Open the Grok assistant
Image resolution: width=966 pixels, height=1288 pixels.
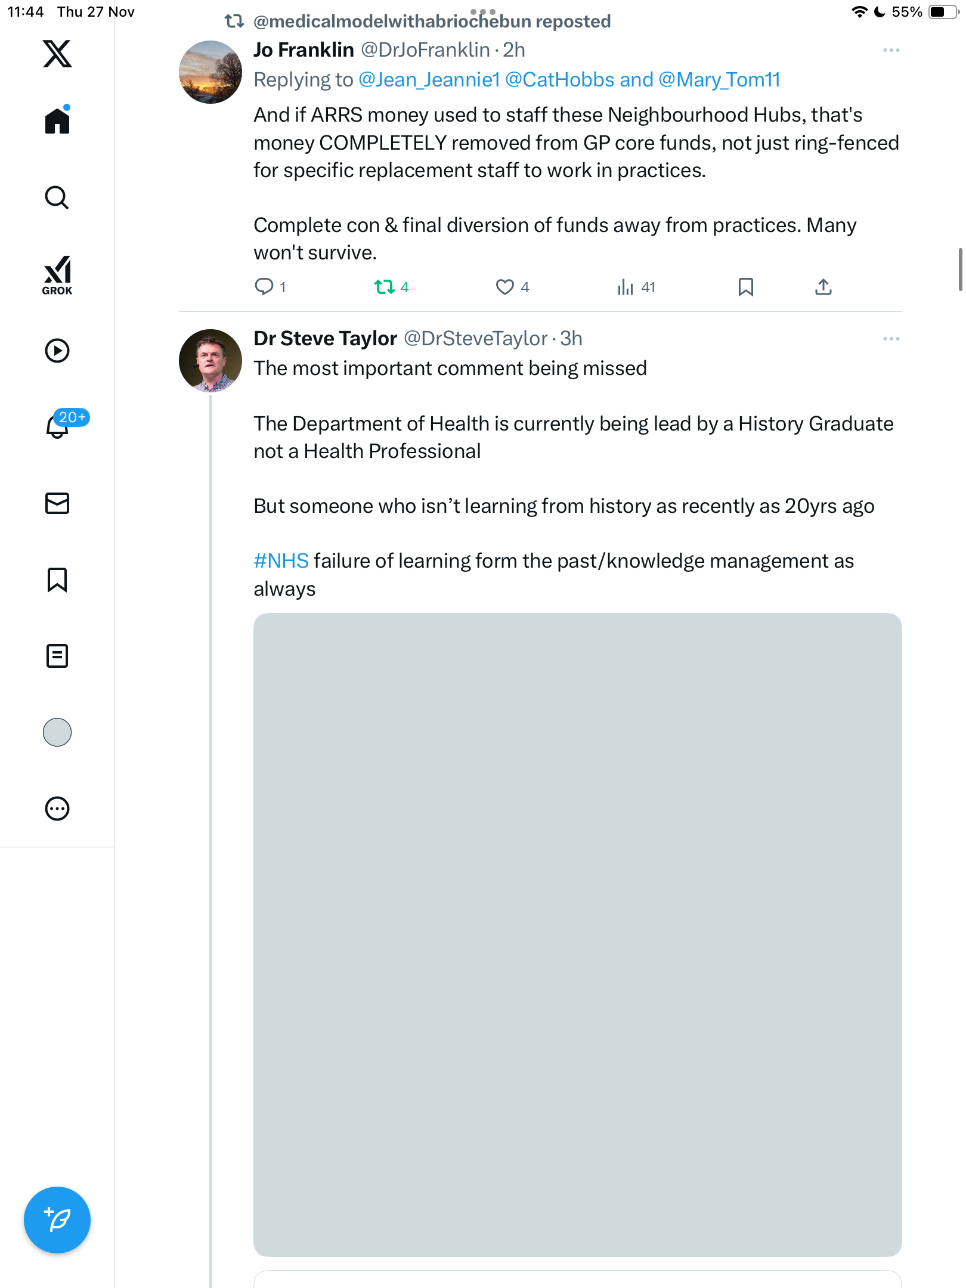tap(57, 275)
